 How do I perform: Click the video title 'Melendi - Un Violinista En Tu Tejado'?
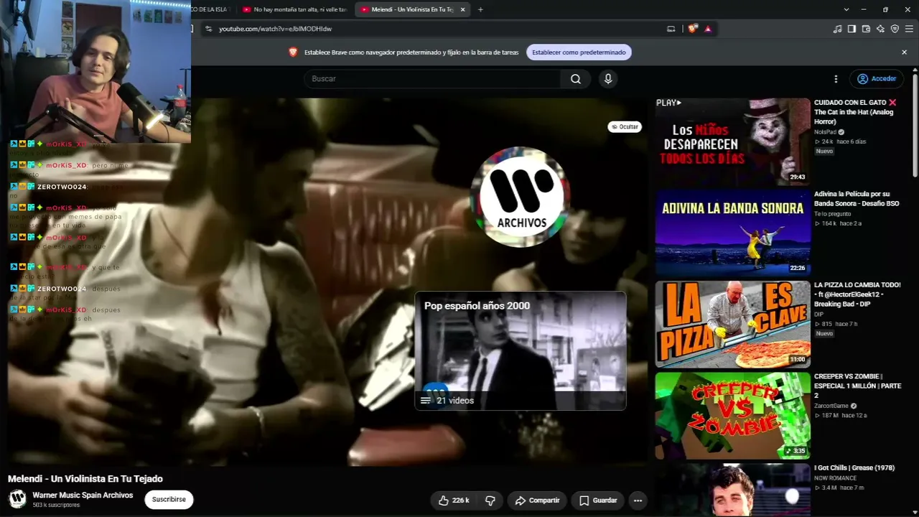pos(85,479)
